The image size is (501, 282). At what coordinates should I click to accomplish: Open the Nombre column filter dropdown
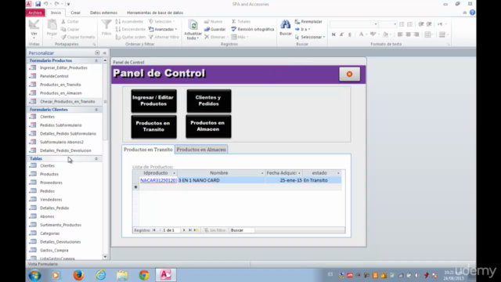[x=262, y=173]
